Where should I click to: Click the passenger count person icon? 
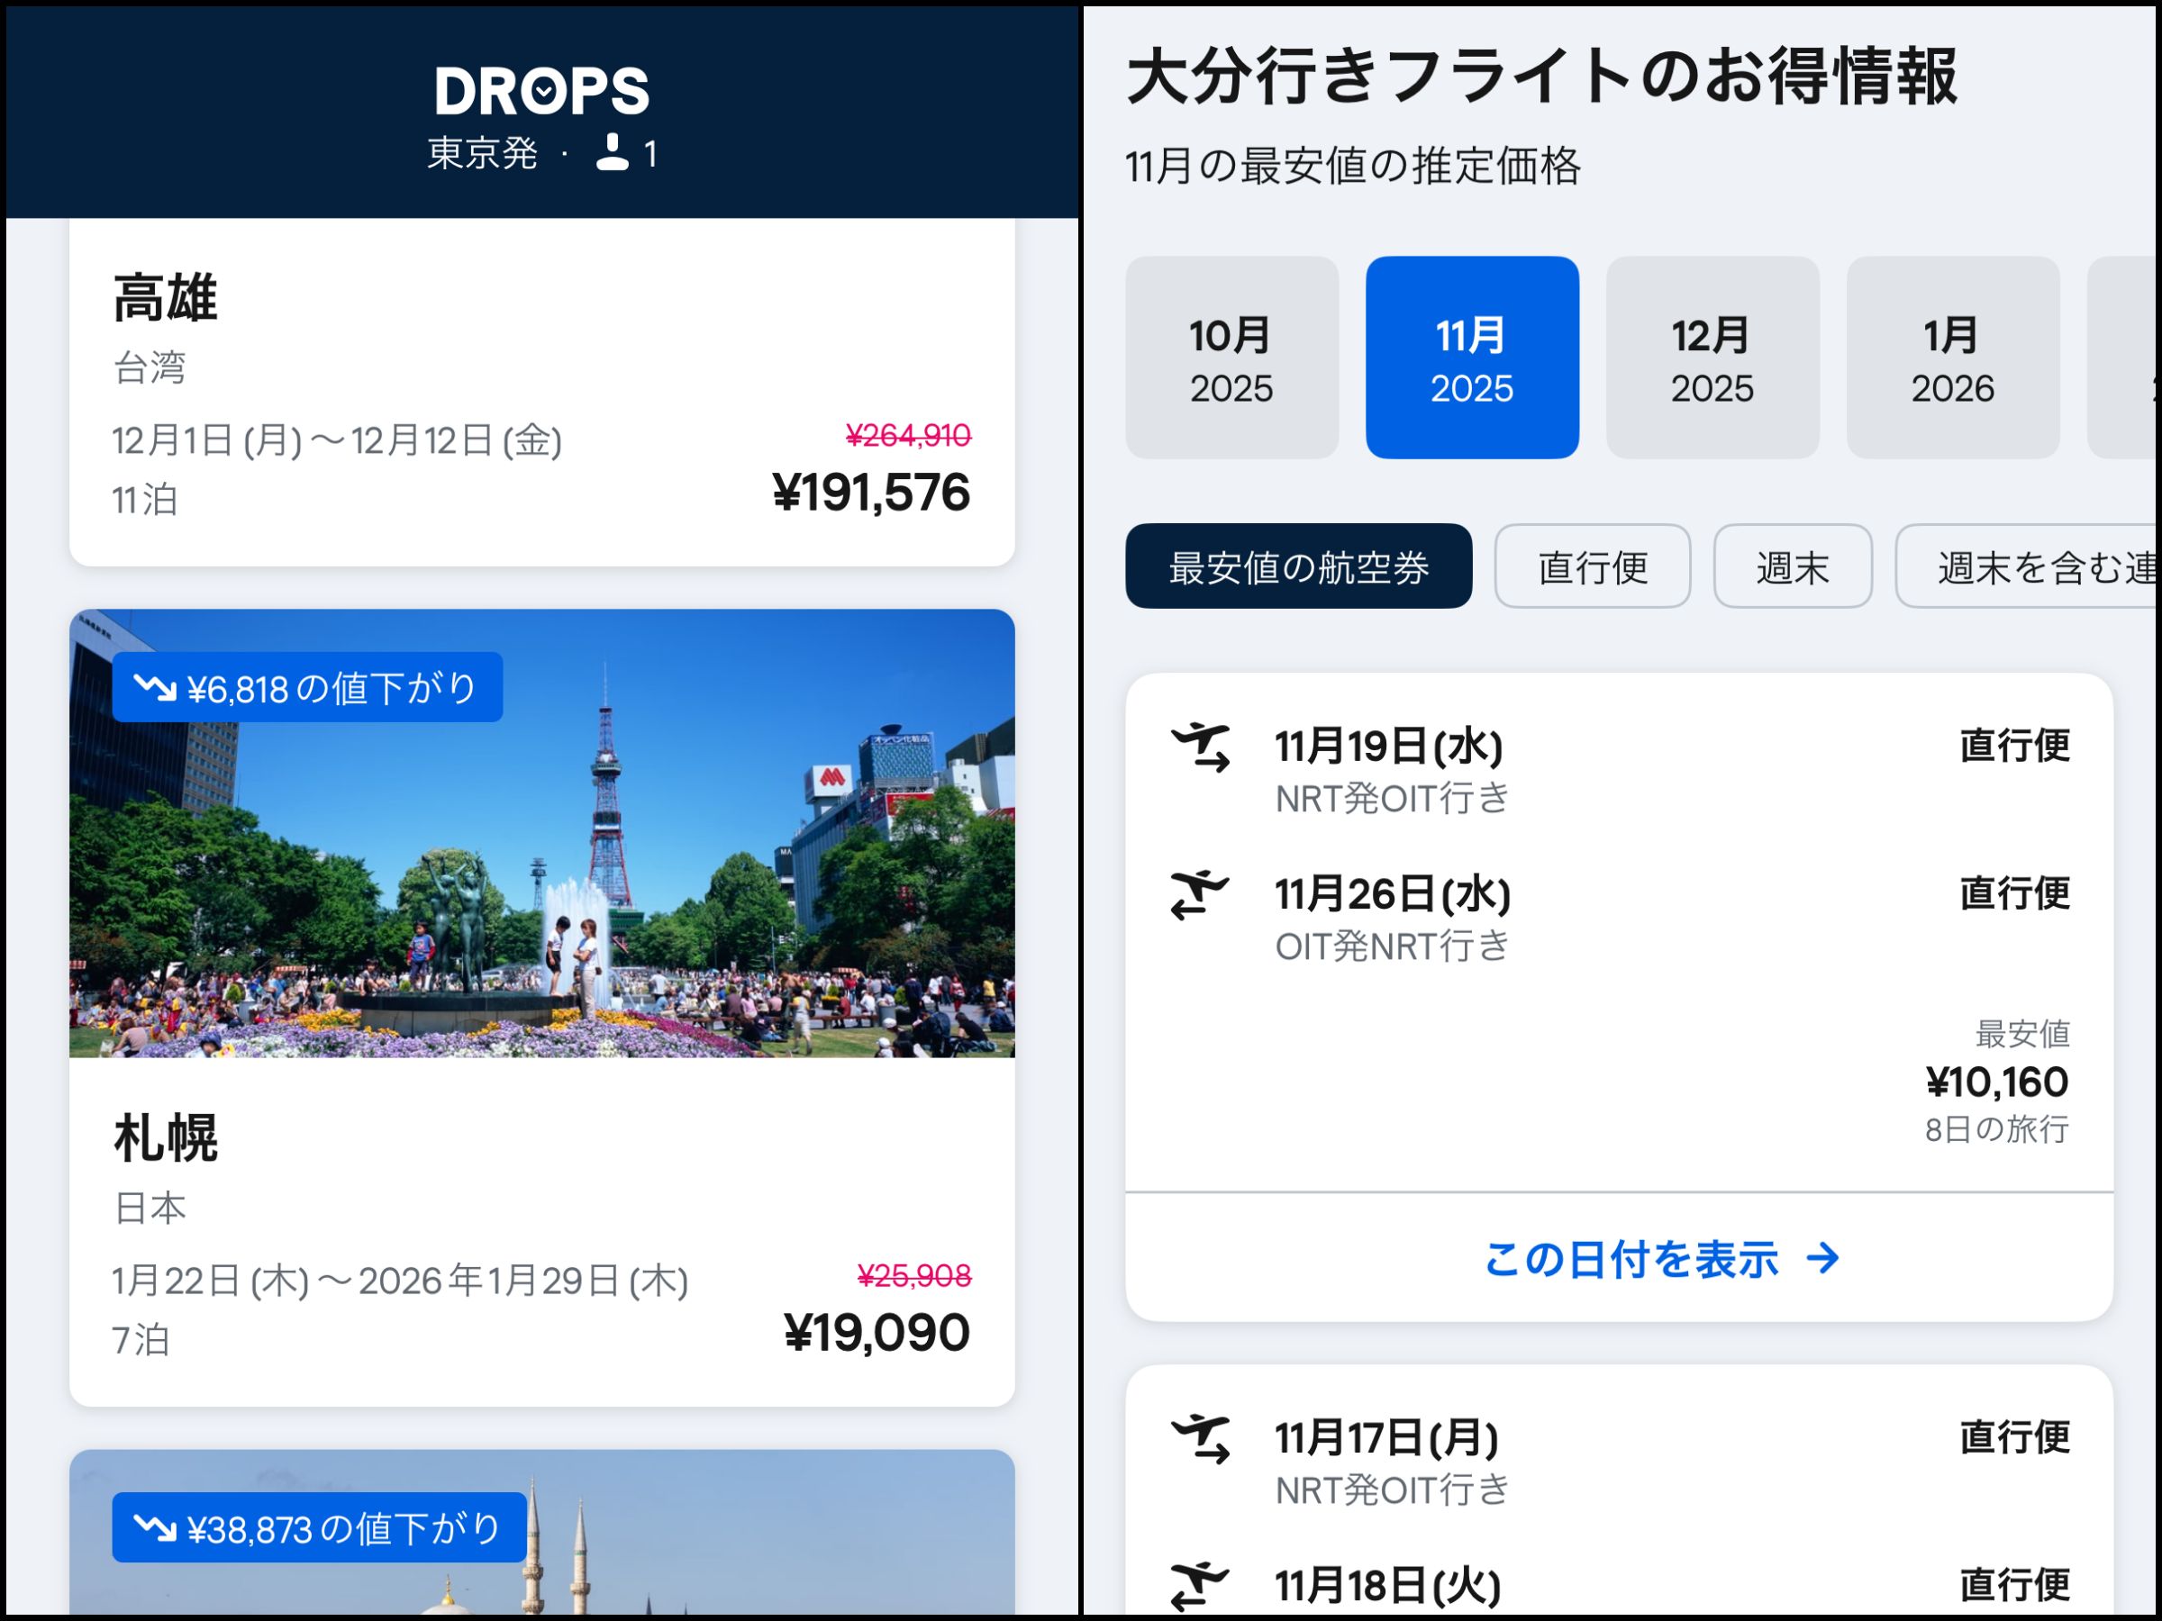tap(613, 152)
